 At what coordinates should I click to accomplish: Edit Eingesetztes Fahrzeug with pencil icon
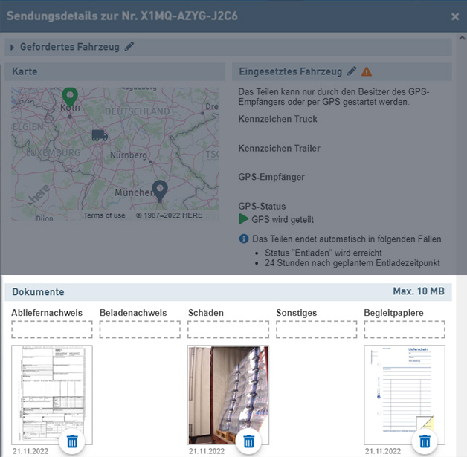352,71
